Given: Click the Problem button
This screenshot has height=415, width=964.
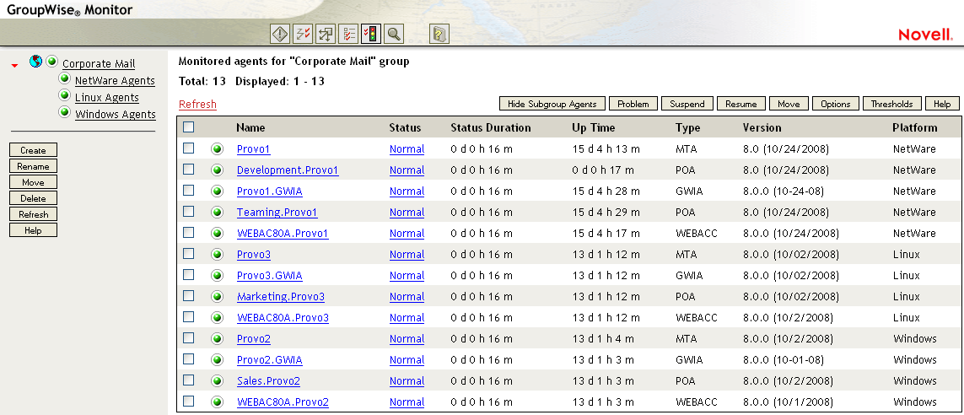Looking at the screenshot, I should [633, 104].
